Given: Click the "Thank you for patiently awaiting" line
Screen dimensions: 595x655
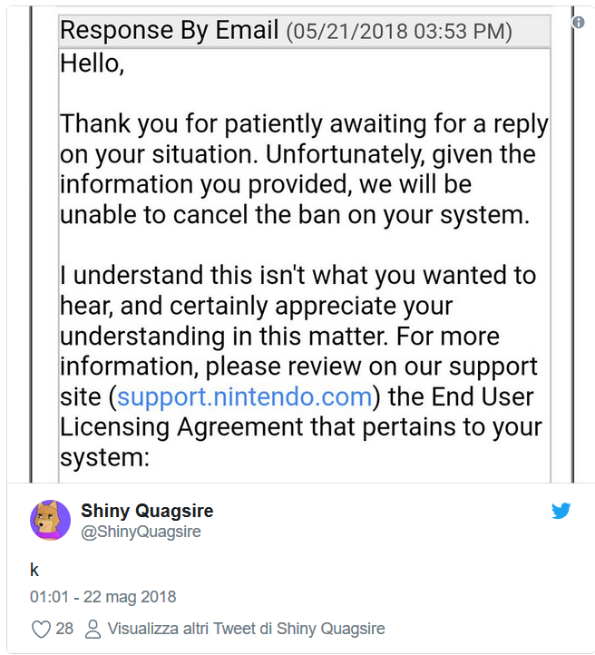Looking at the screenshot, I should 303,124.
